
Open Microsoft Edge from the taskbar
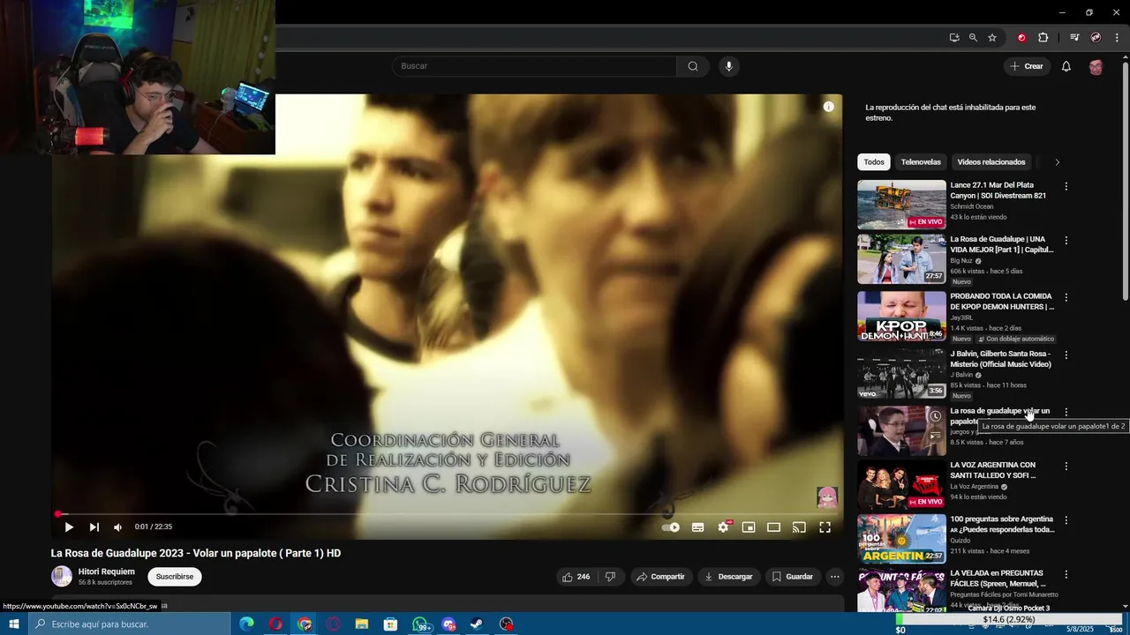point(246,624)
